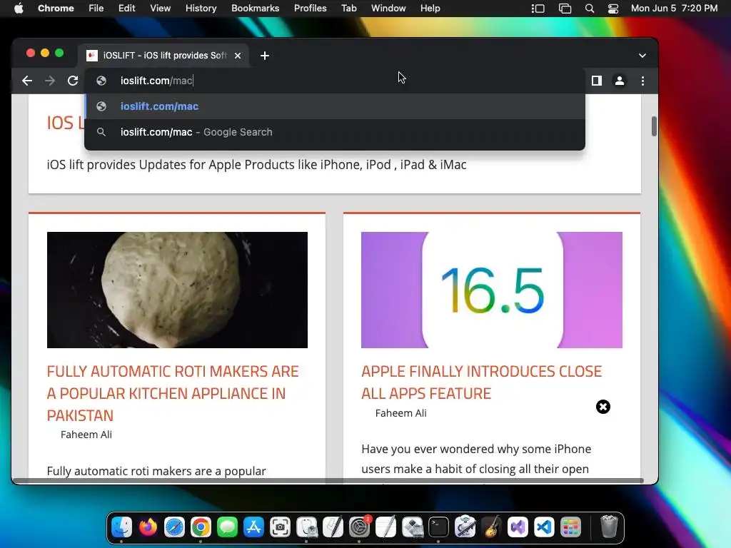The width and height of the screenshot is (731, 548).
Task: Expand the tab search chevron
Action: pyautogui.click(x=642, y=56)
